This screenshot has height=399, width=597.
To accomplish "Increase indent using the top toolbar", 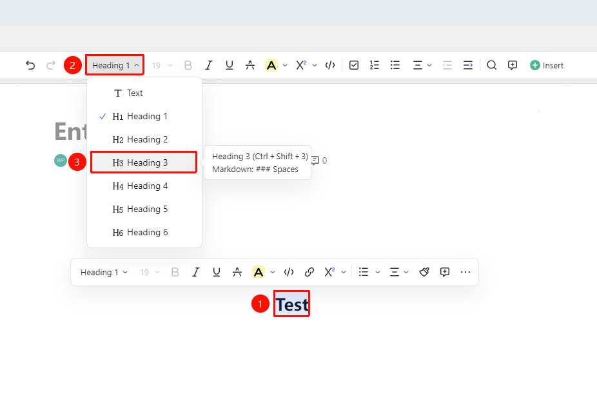I will click(468, 66).
